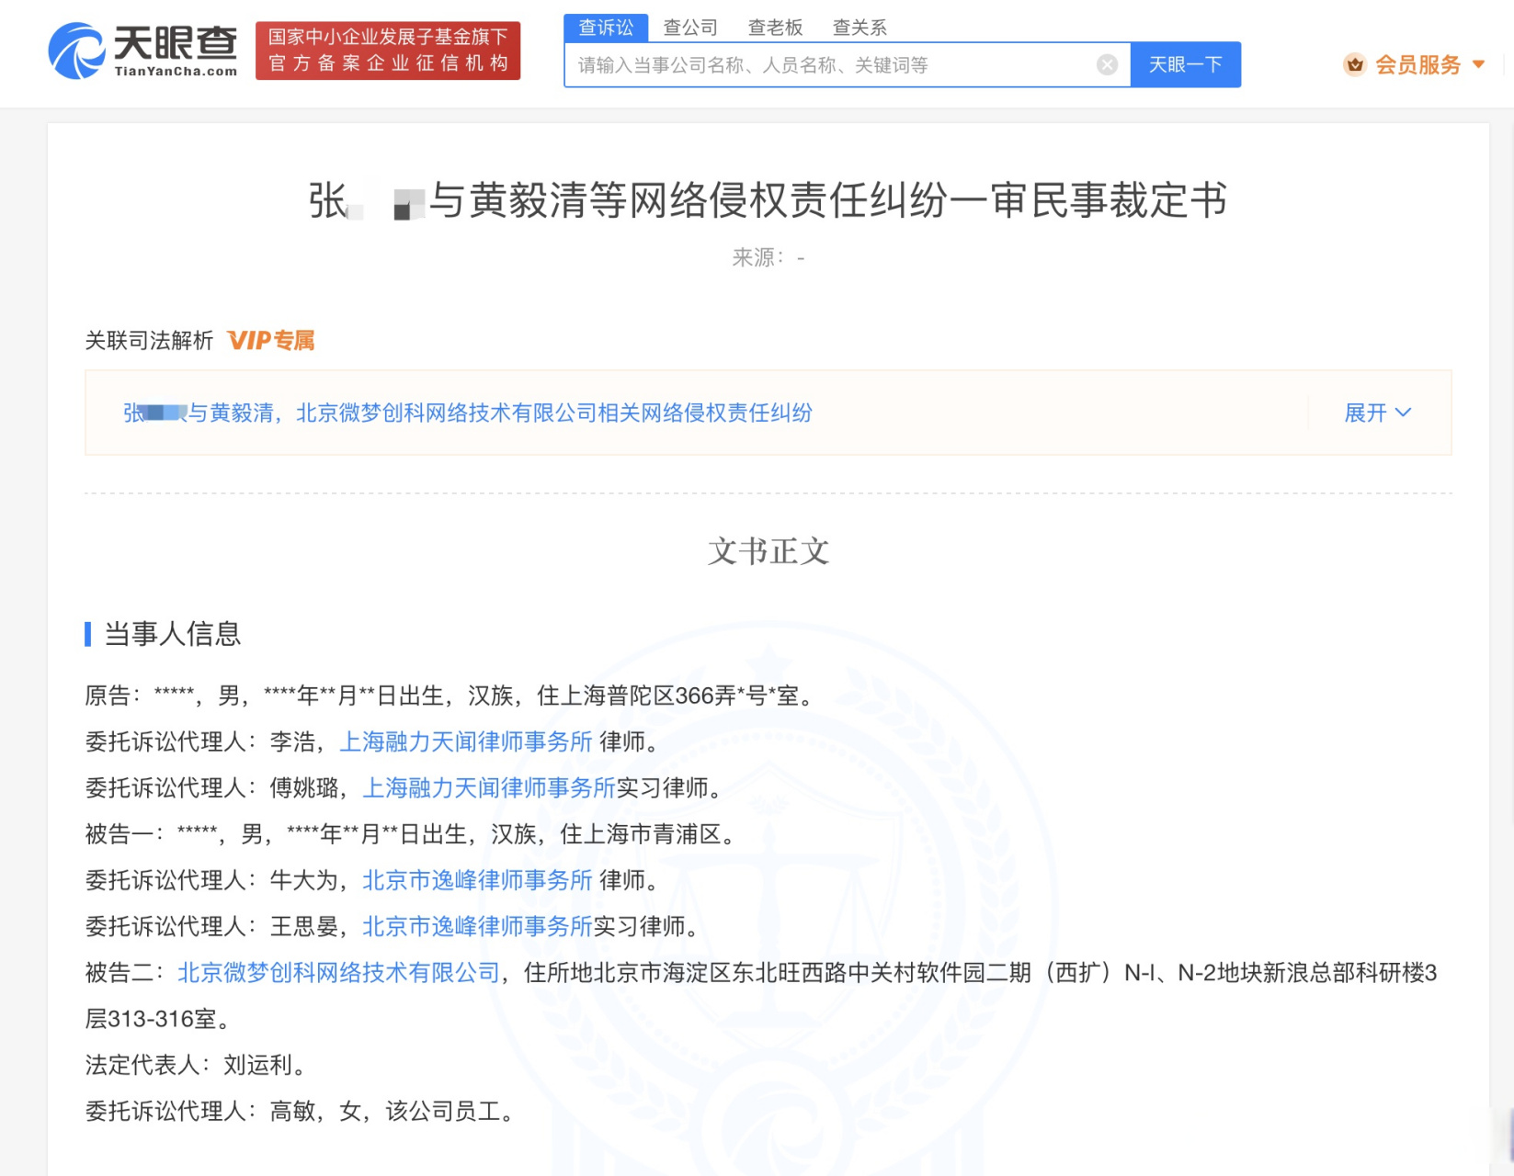Click the TianYanCha logo
The height and width of the screenshot is (1176, 1514).
coord(142,51)
